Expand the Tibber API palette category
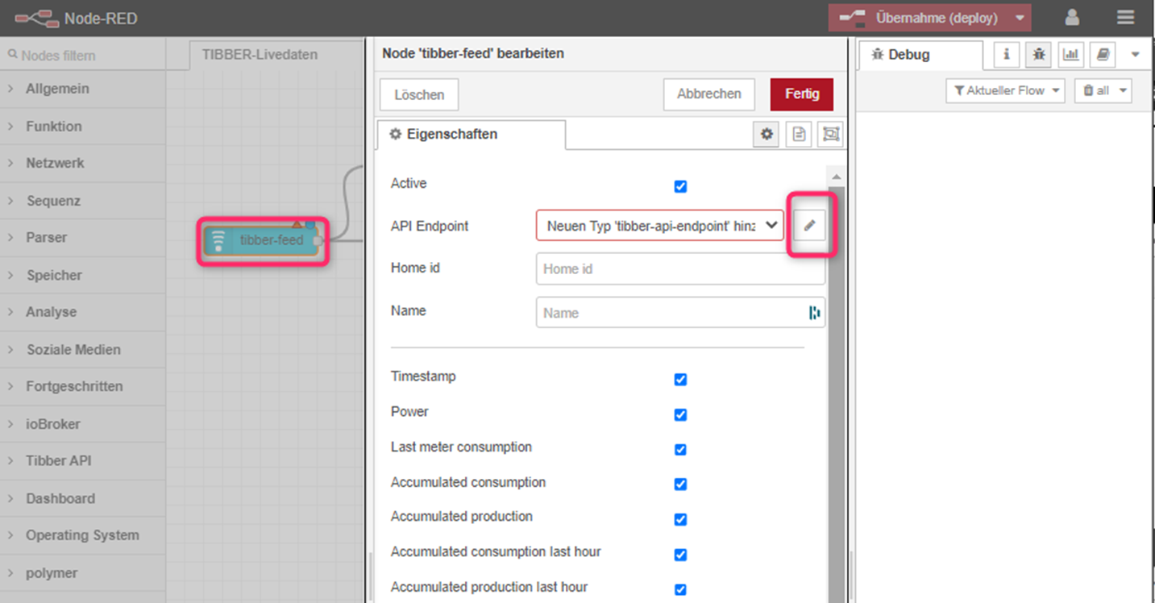This screenshot has width=1155, height=603. [x=82, y=461]
